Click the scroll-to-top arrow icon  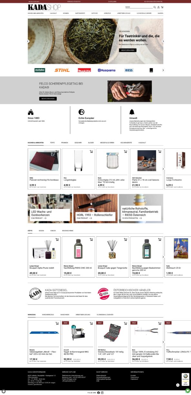[177, 385]
